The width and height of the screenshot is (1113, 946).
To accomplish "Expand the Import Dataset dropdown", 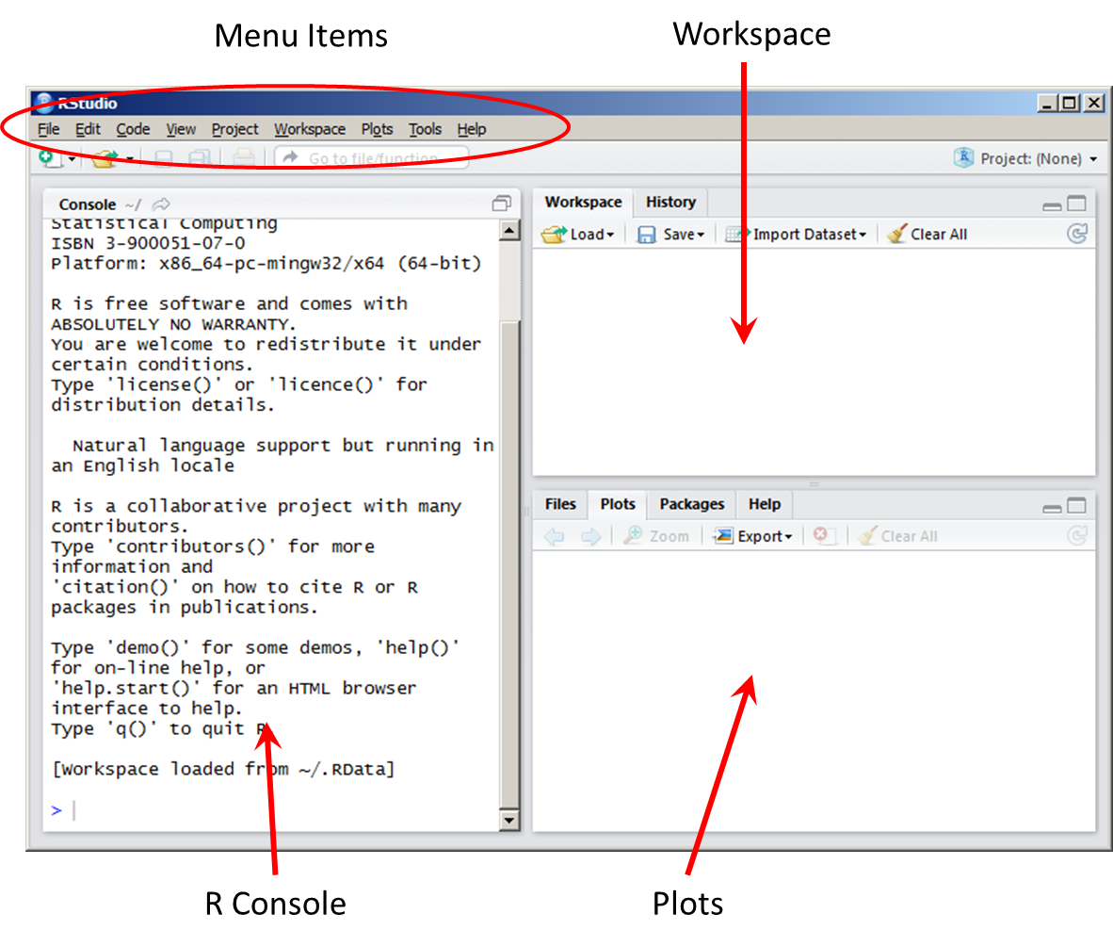I will point(796,234).
